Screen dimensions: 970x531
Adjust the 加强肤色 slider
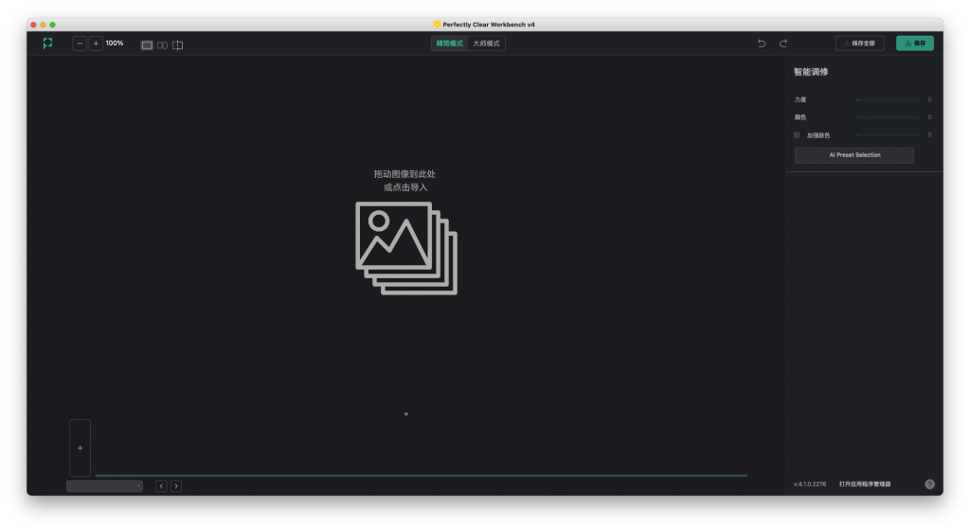888,134
